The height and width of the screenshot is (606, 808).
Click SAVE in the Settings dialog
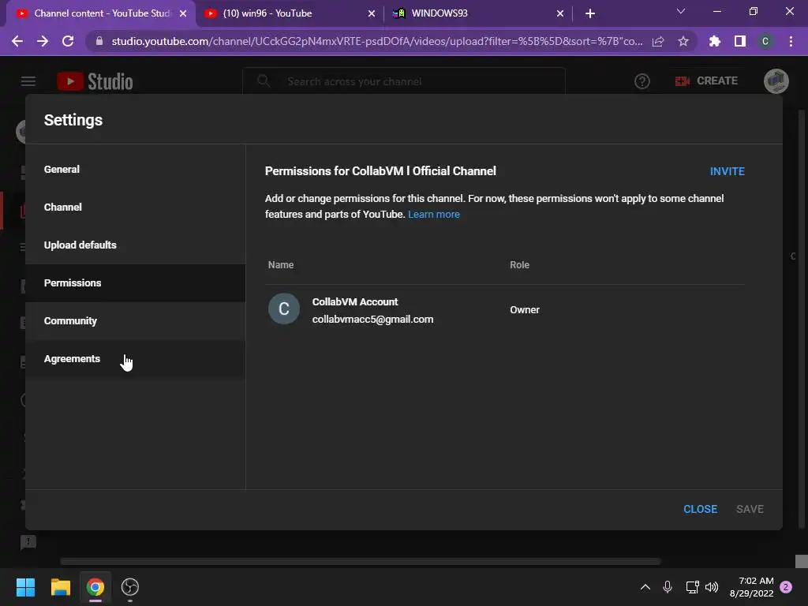click(x=750, y=509)
